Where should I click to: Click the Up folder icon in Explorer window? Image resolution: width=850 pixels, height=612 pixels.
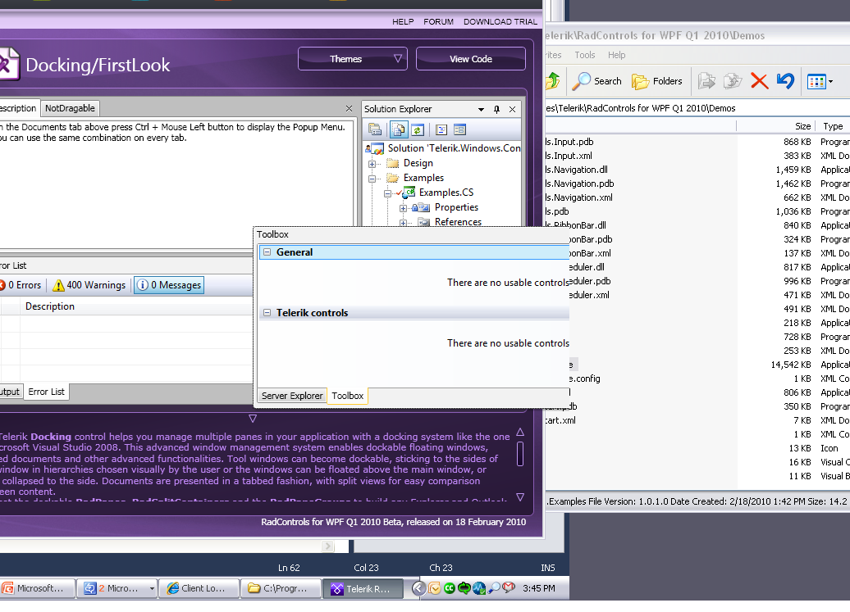[x=552, y=81]
